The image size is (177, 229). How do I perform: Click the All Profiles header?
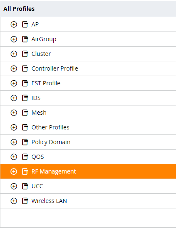[x=19, y=9]
